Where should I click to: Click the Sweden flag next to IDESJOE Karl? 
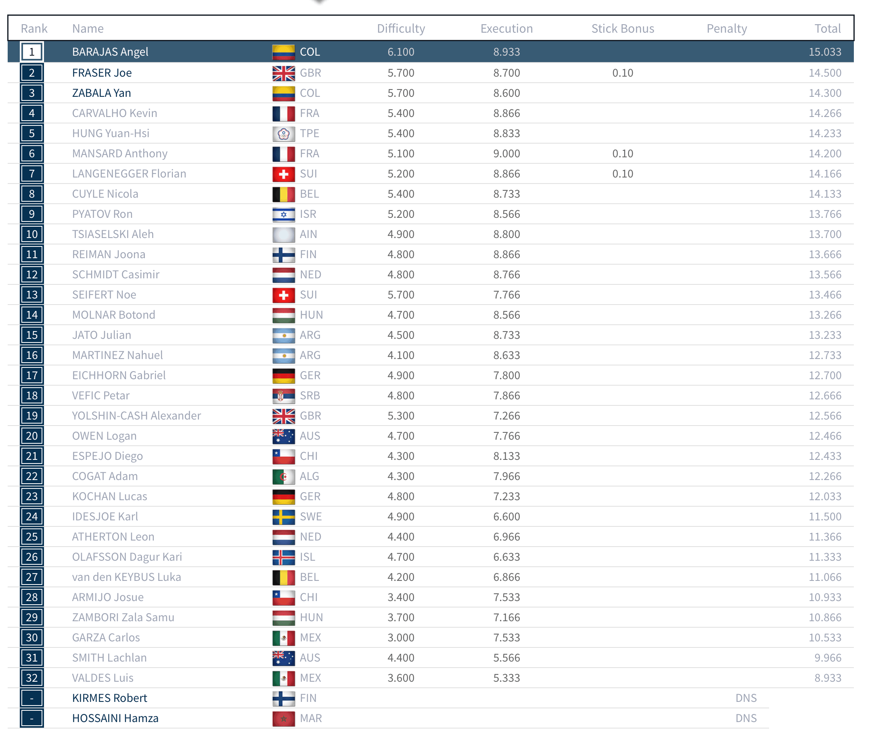pyautogui.click(x=283, y=517)
